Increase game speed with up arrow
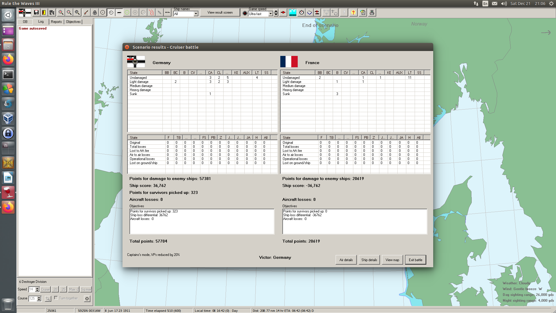Viewport: 556px width, 313px height. 276,12
